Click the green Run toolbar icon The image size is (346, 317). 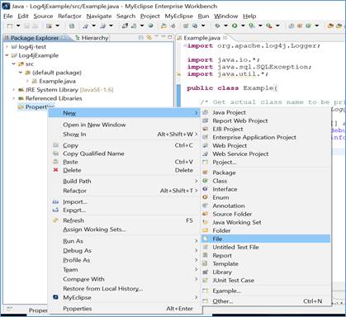[x=235, y=26]
